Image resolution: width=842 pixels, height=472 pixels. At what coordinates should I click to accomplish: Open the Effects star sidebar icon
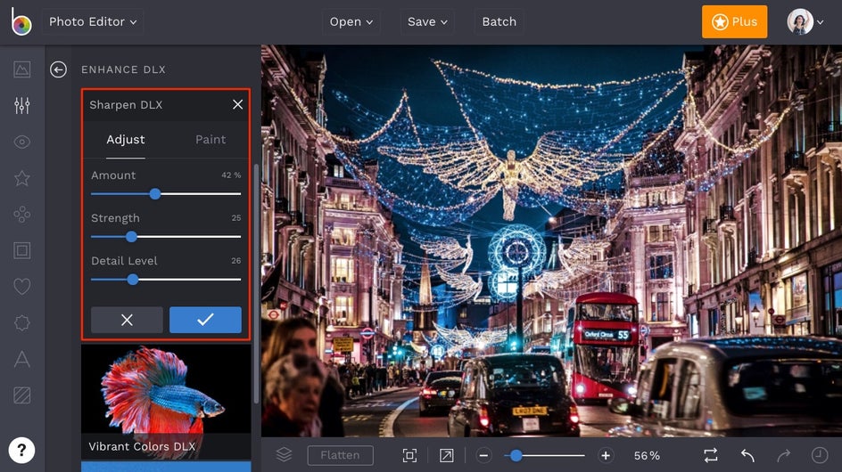tap(22, 178)
